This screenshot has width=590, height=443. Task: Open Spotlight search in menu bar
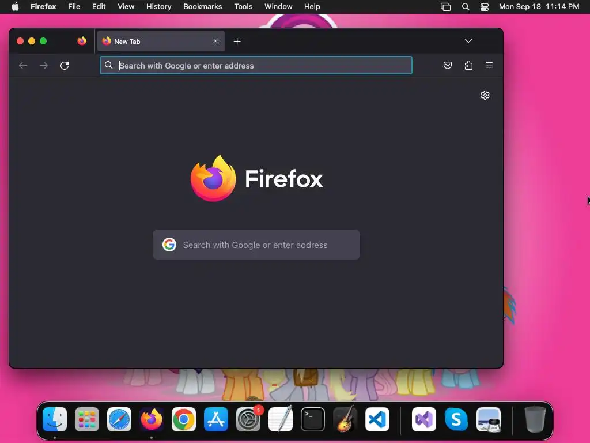[x=466, y=7]
